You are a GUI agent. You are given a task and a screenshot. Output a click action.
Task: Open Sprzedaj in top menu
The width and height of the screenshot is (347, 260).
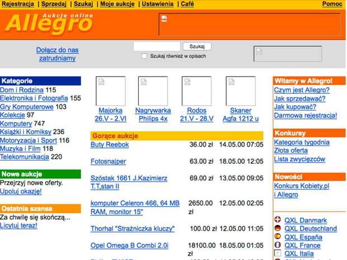pyautogui.click(x=54, y=4)
